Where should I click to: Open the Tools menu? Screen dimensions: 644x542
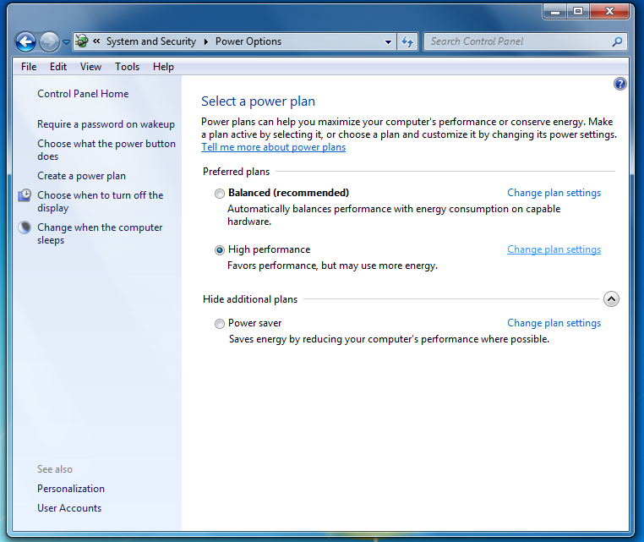[127, 67]
